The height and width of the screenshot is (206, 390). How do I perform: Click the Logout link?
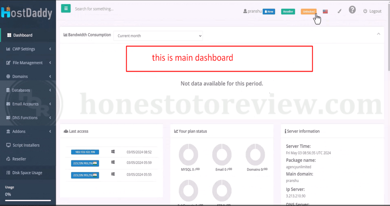pyautogui.click(x=372, y=11)
